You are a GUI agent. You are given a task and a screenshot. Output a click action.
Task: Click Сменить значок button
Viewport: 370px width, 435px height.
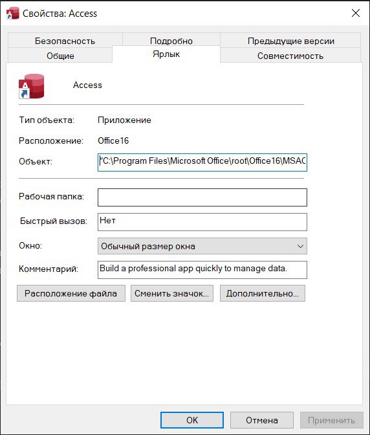click(172, 293)
